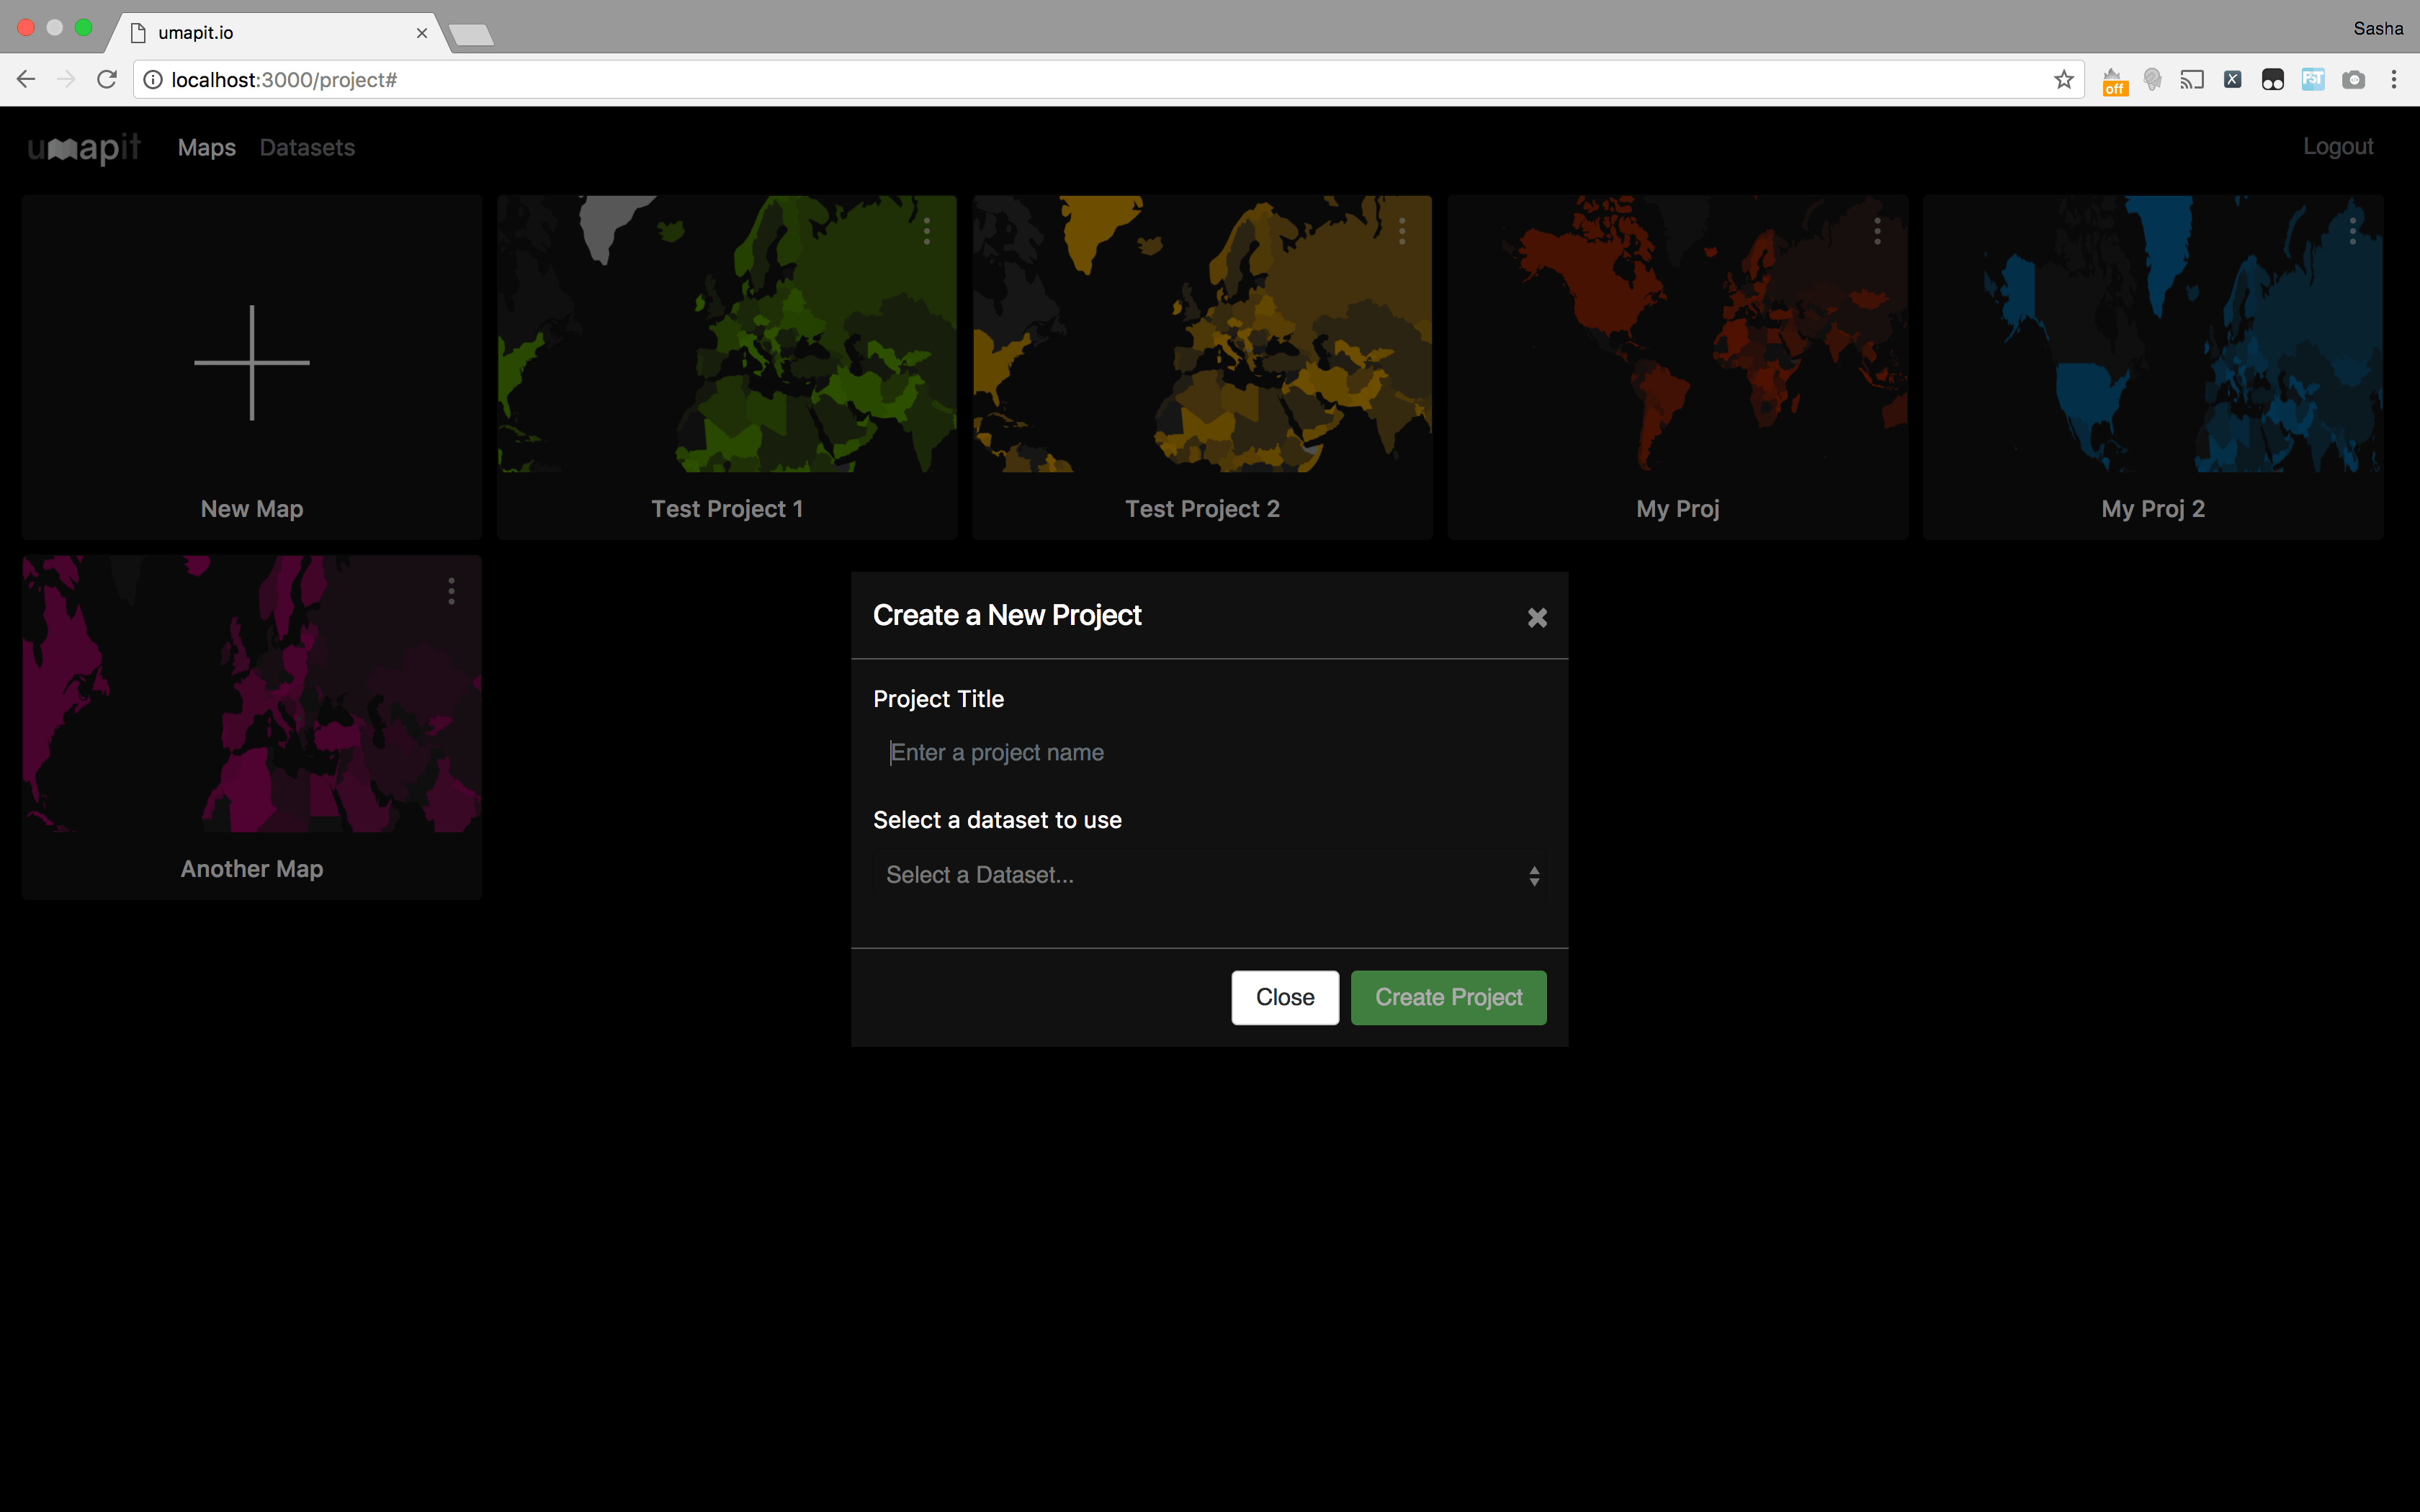Open options menu for Test Project 2
Screen dimensions: 2420x1512
(1402, 231)
